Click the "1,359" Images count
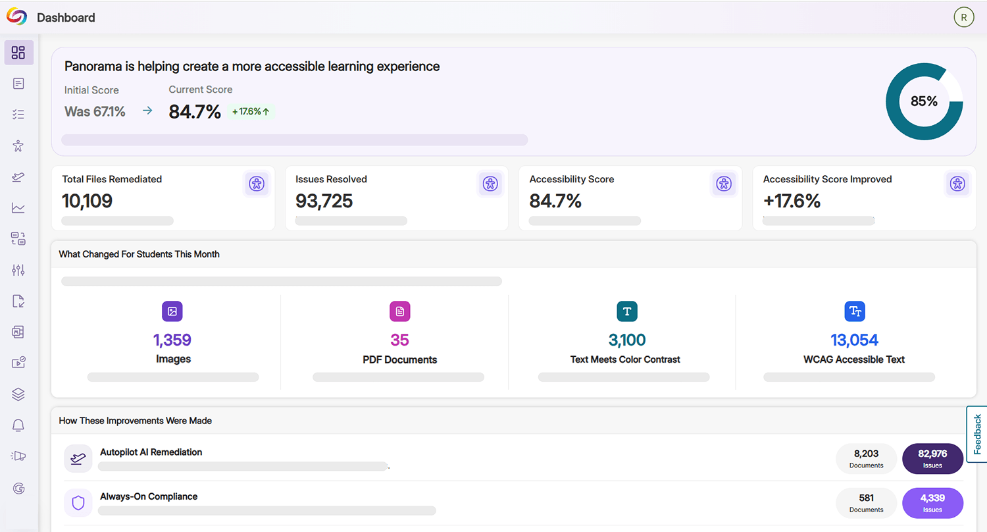 pos(172,340)
